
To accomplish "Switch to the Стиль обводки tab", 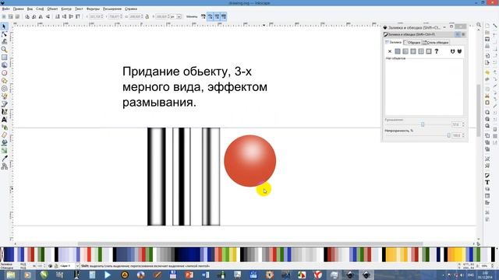I will point(435,42).
